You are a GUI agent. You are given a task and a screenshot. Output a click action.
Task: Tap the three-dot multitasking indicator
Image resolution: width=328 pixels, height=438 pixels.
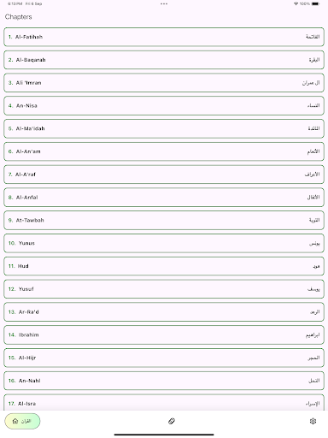tap(164, 3)
